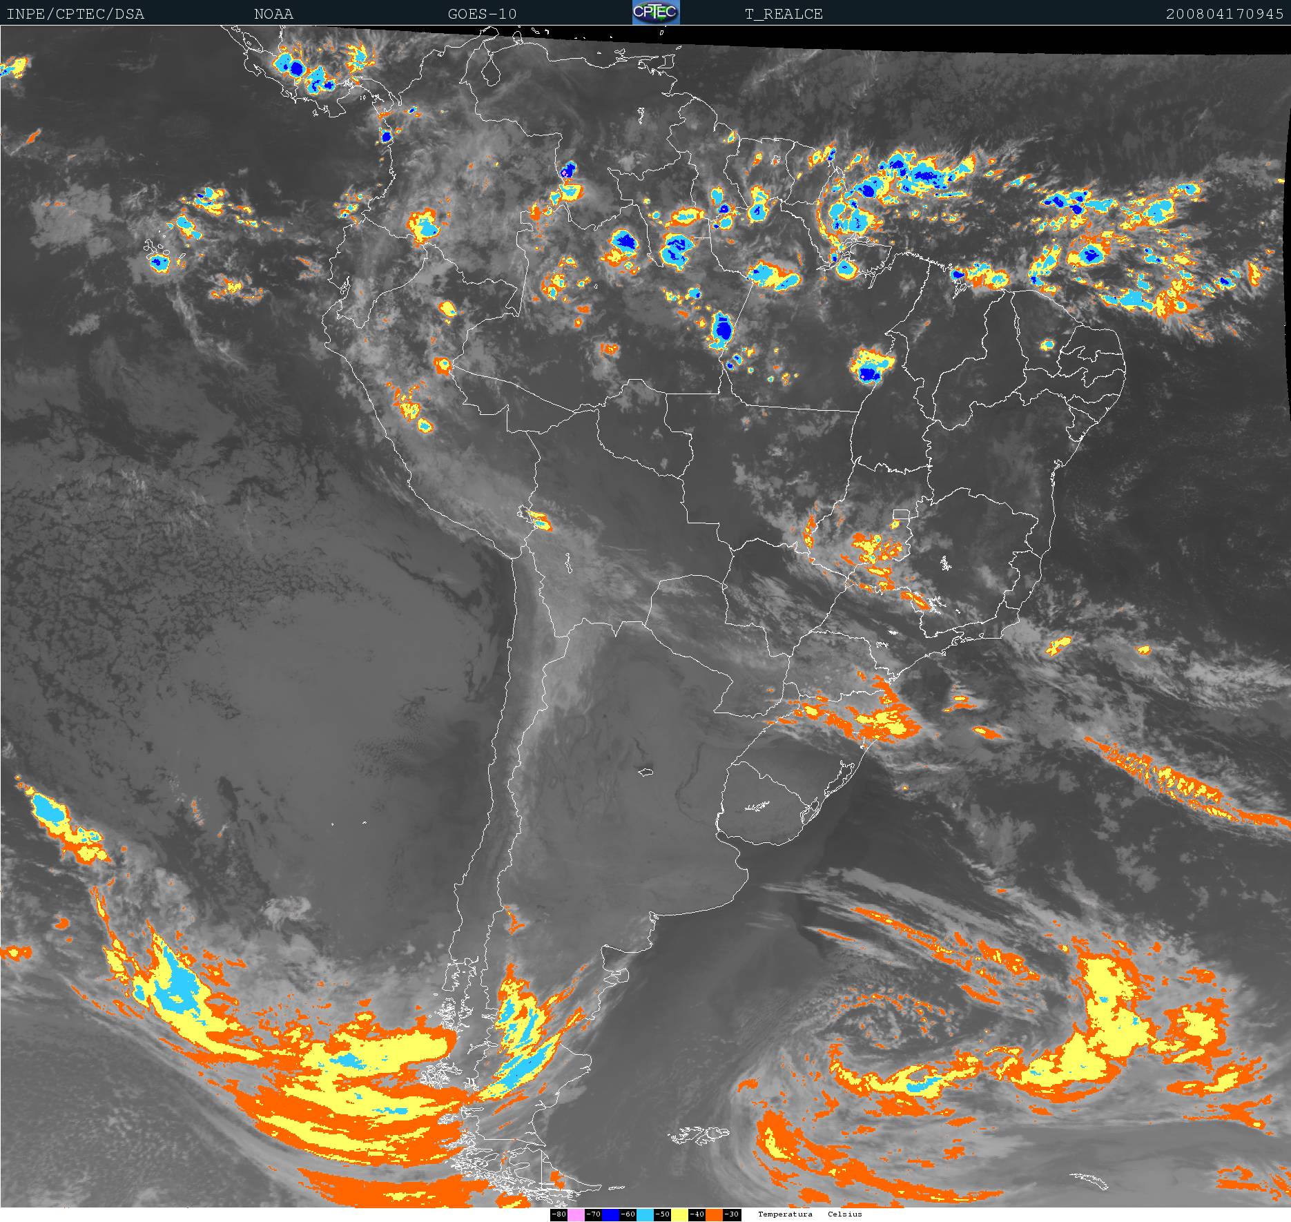Select the NOAA label in the header
Screen dimensions: 1291x1222
(273, 14)
